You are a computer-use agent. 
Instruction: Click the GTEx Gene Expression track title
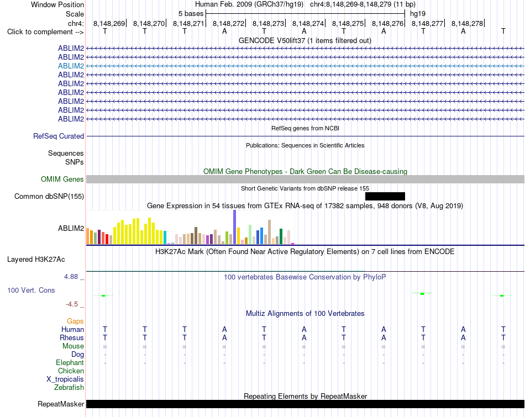305,206
